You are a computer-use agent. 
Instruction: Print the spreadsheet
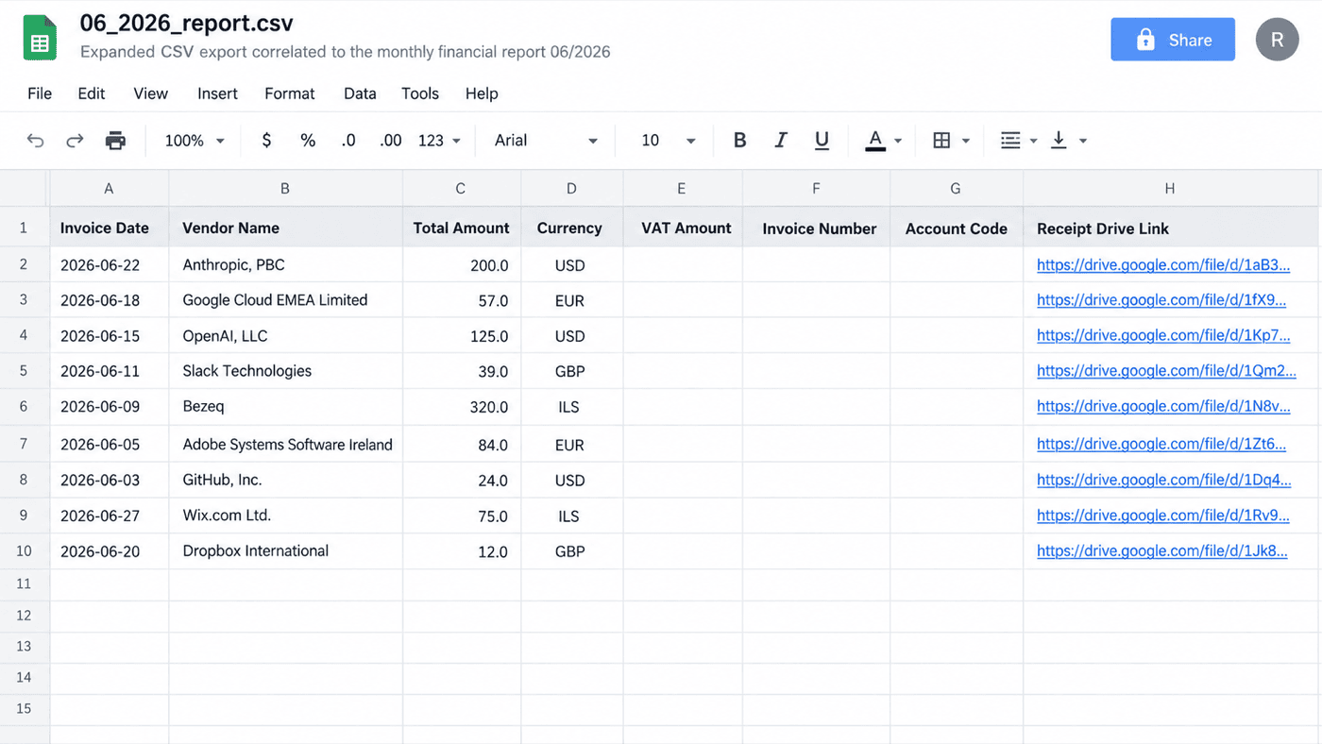point(115,141)
